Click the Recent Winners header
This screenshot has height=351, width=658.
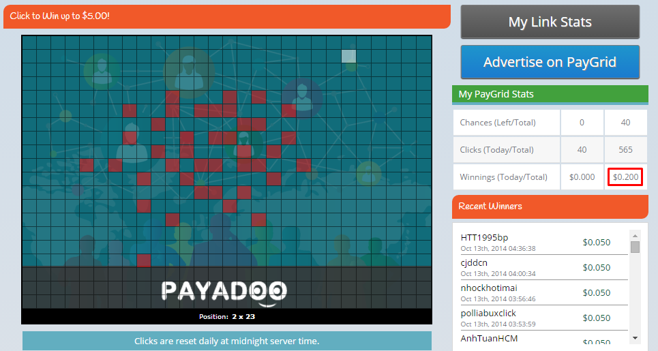pyautogui.click(x=550, y=207)
